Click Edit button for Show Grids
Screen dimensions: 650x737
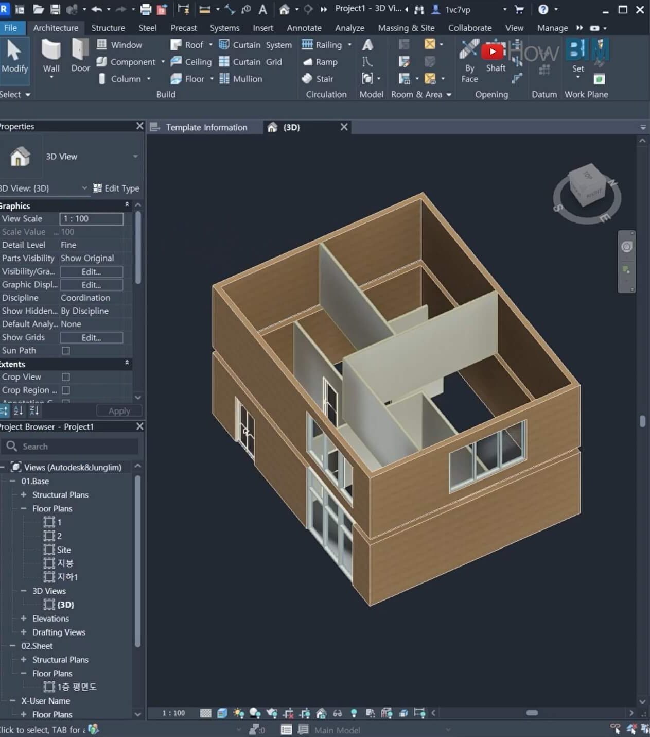(x=91, y=338)
